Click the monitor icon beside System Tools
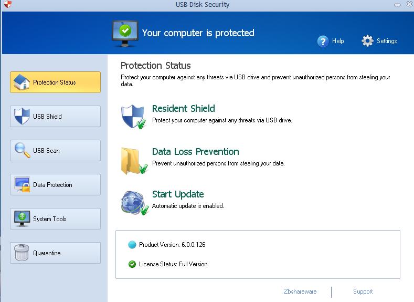Viewport: 414px width, 302px height. [x=22, y=218]
